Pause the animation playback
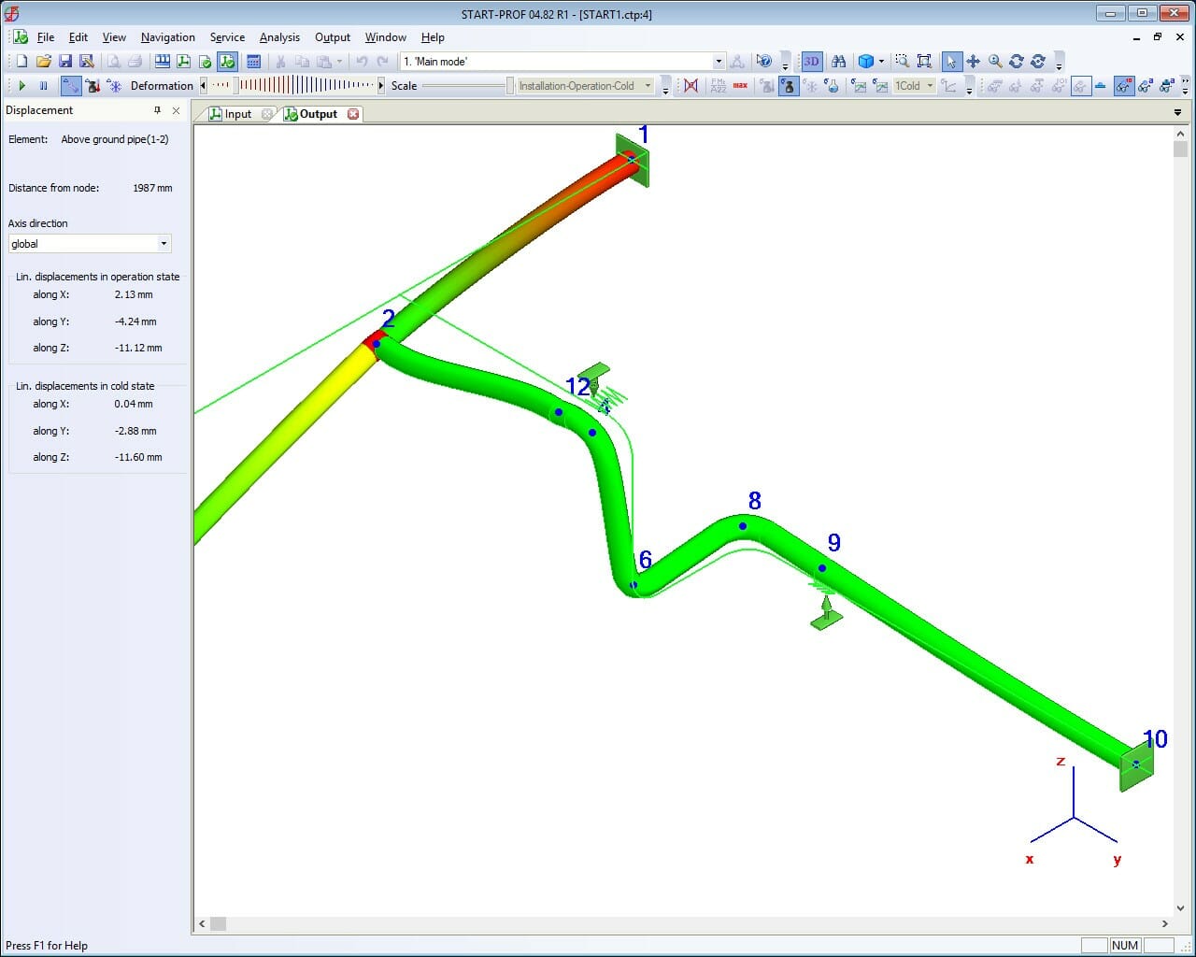 point(43,85)
